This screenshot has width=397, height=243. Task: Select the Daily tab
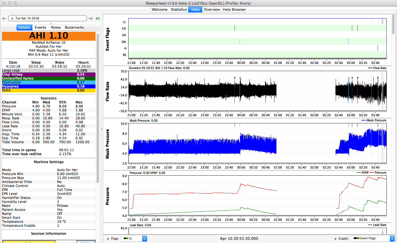196,9
